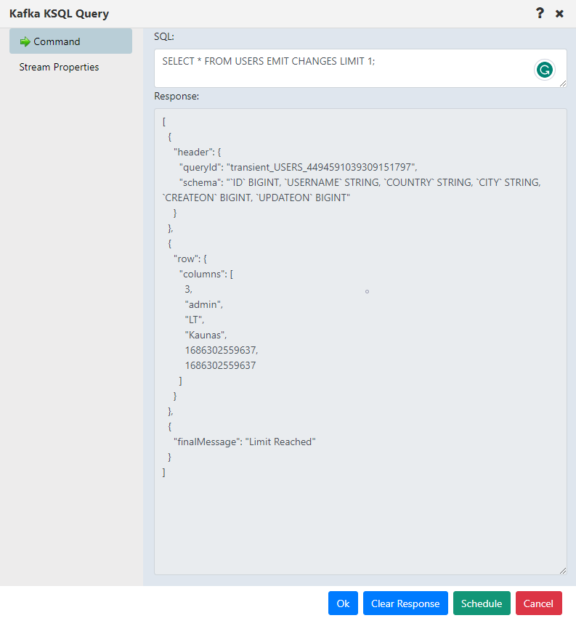
Task: Click the "schema" line text
Action: click(360, 182)
